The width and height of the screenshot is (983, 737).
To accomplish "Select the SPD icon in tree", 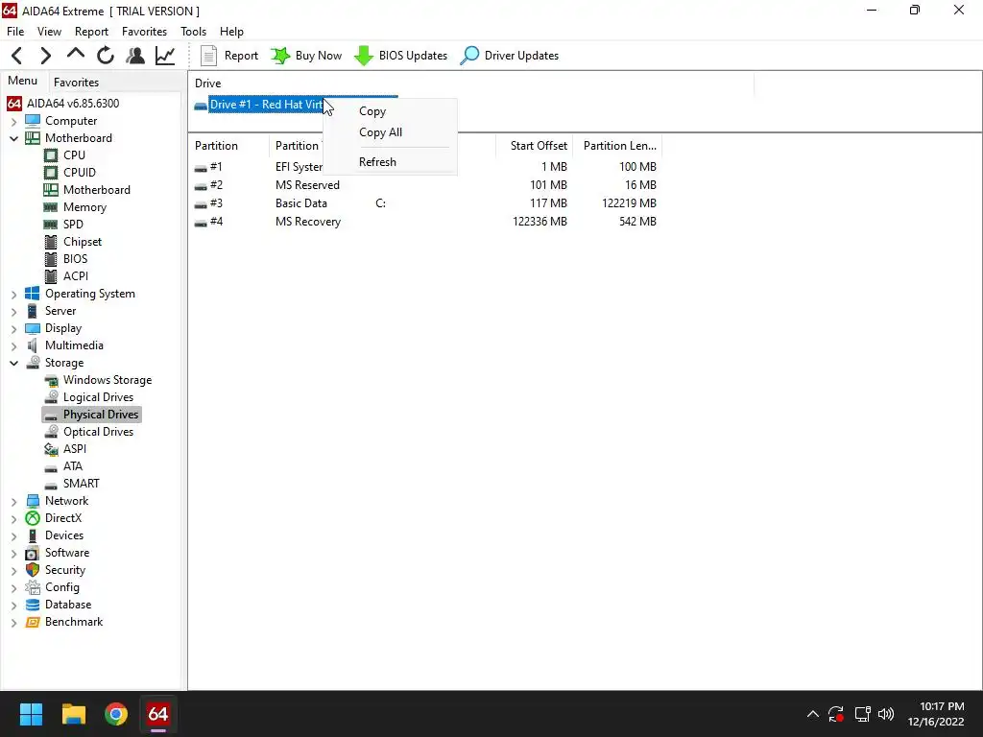I will [51, 225].
